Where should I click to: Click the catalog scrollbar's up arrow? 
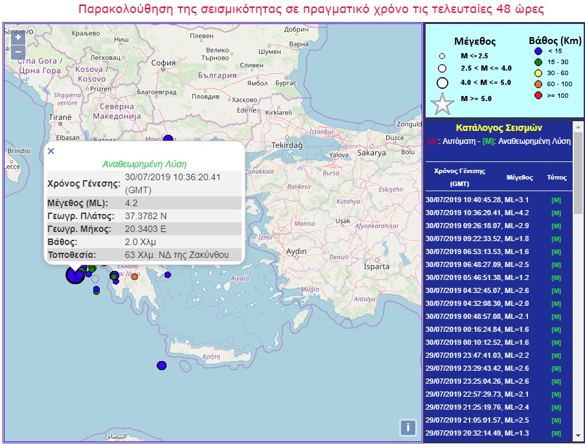coord(578,126)
